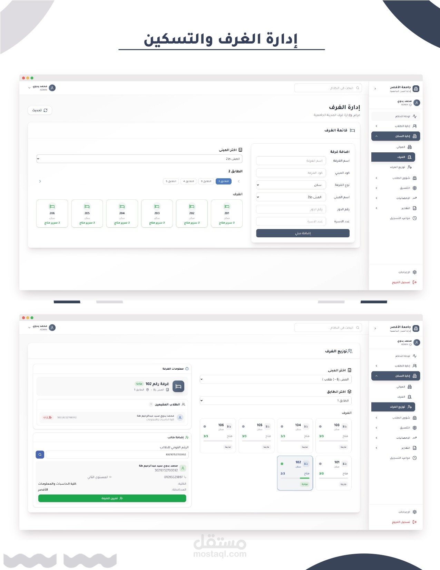Click إضافة مبنى submit button
Image resolution: width=440 pixels, height=570 pixels.
point(303,233)
